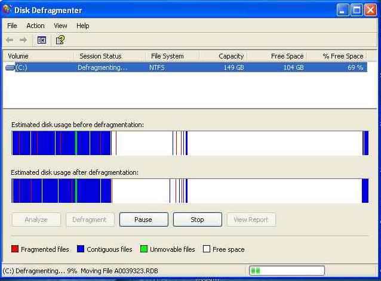
Task: Sort by the Free Space column header
Action: [x=277, y=56]
